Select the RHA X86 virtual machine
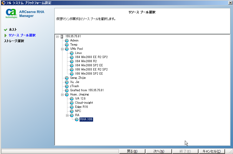Screen dimensions: 233x154 click(x=86, y=119)
